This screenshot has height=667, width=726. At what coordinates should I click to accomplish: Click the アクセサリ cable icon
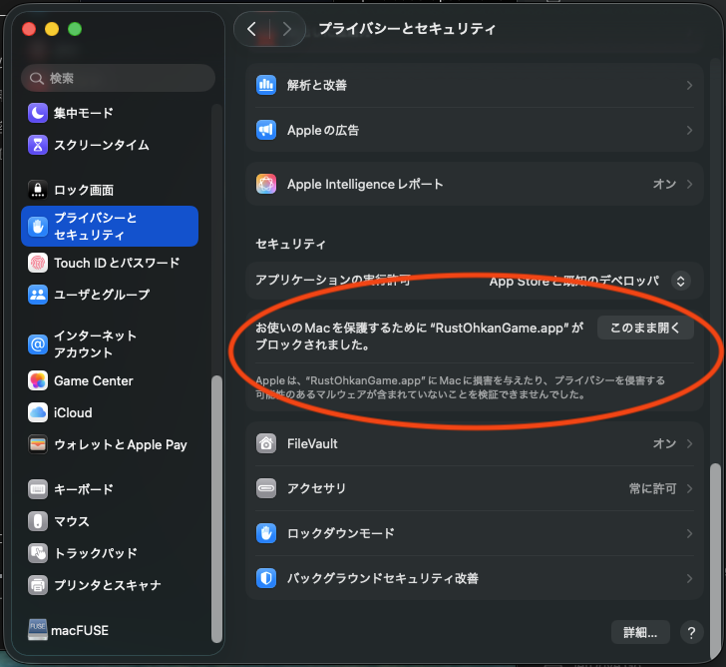(266, 488)
